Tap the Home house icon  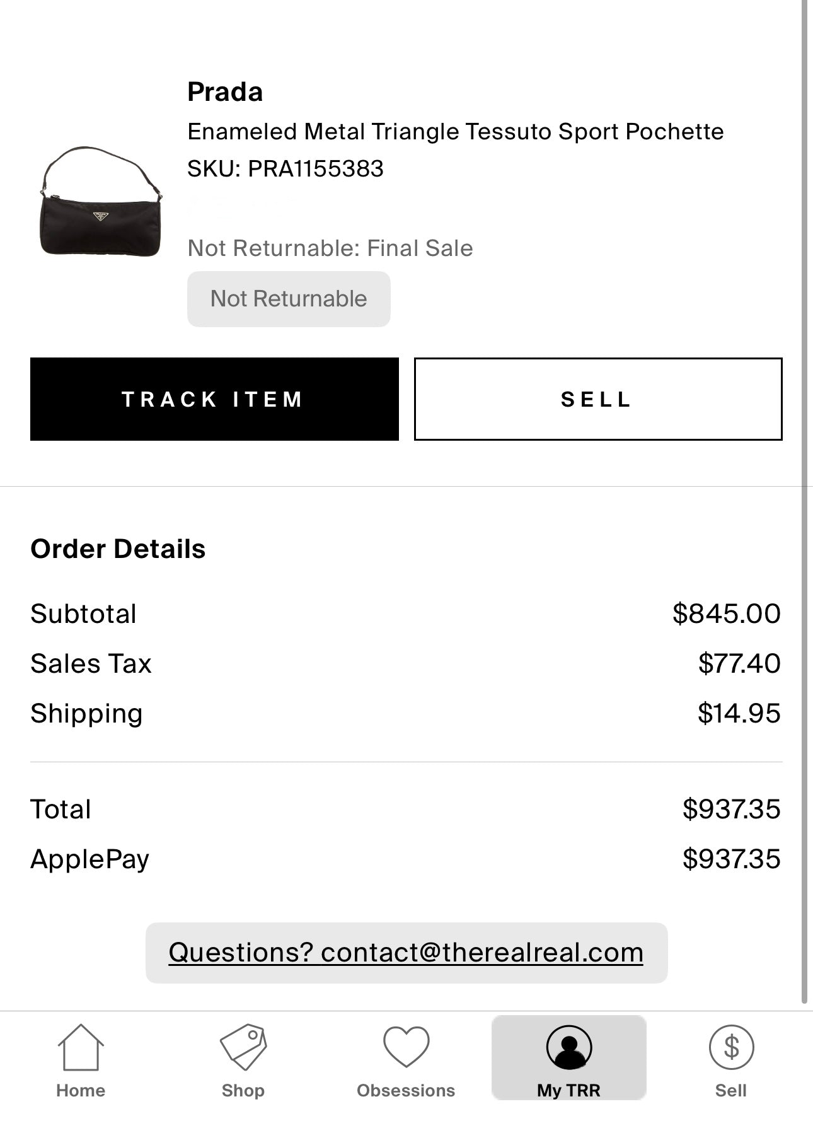pyautogui.click(x=81, y=1047)
